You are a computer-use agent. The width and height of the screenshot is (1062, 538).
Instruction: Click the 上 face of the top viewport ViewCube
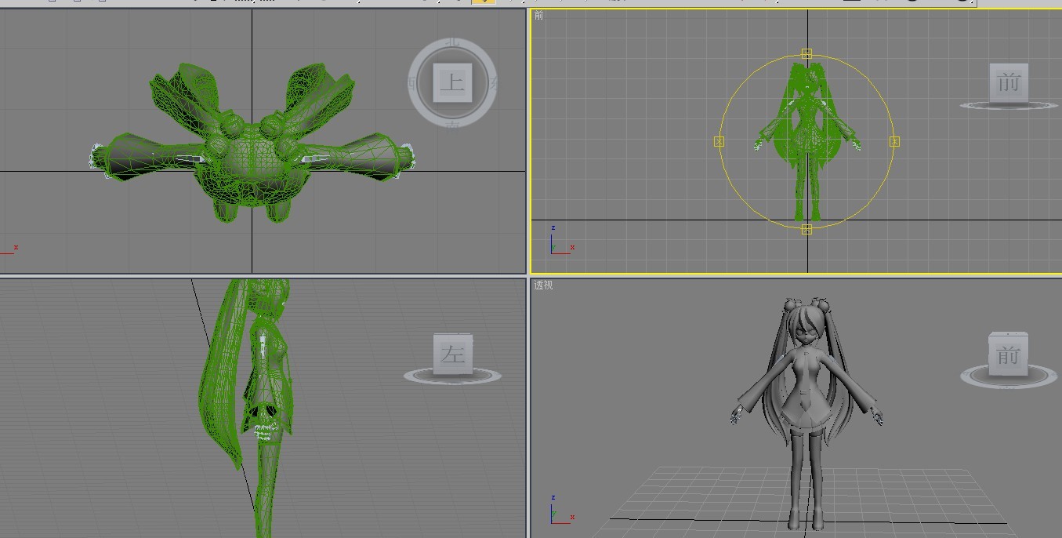coord(452,82)
